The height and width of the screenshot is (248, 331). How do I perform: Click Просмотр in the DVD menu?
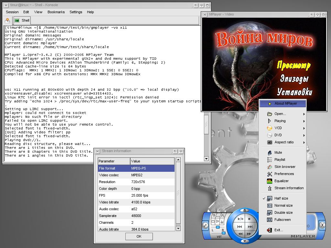(x=294, y=65)
